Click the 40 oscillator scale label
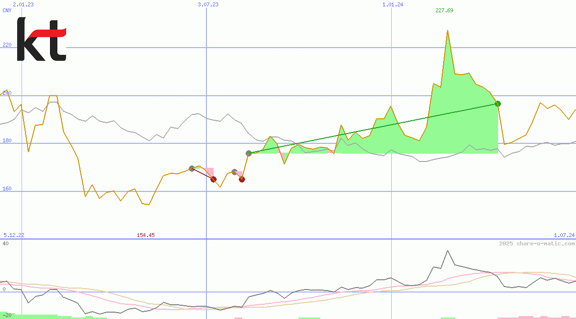Viewport: 576px width, 319px height. point(5,243)
